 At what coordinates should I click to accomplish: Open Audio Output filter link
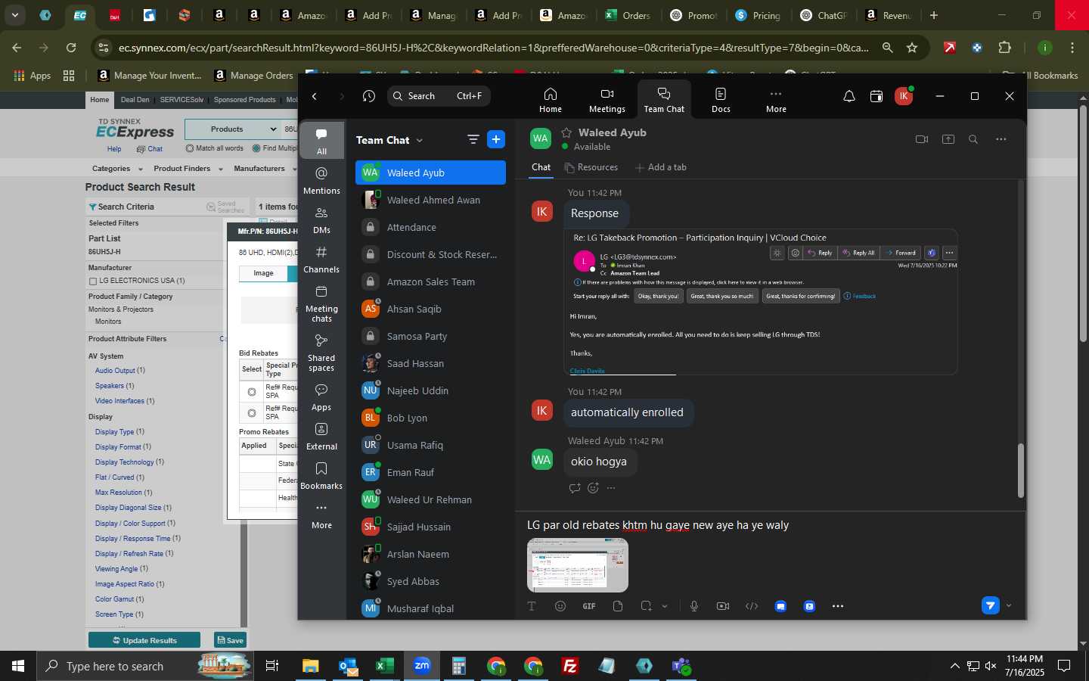click(x=115, y=371)
